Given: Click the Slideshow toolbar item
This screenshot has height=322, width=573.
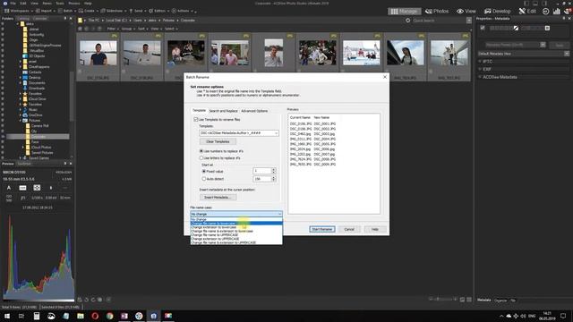Looking at the screenshot, I should coord(114,11).
